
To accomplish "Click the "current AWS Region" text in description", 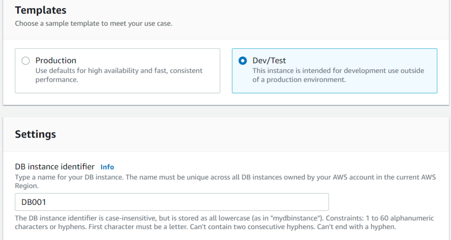I will 410,178.
